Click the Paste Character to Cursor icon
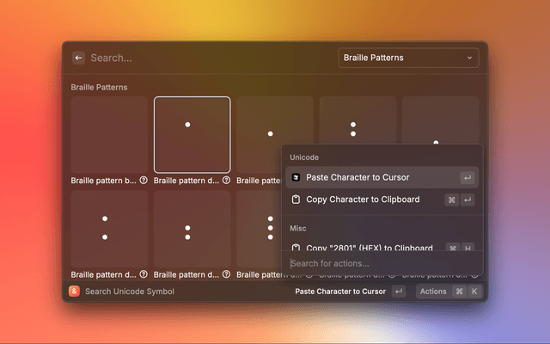Viewport: 550px width, 344px height. [296, 177]
